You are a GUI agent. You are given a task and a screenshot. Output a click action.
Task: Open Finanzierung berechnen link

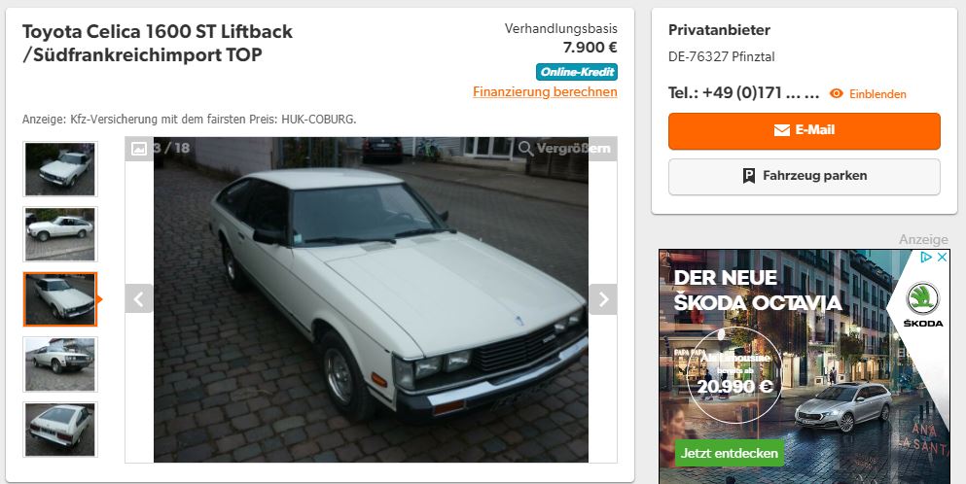coord(545,91)
